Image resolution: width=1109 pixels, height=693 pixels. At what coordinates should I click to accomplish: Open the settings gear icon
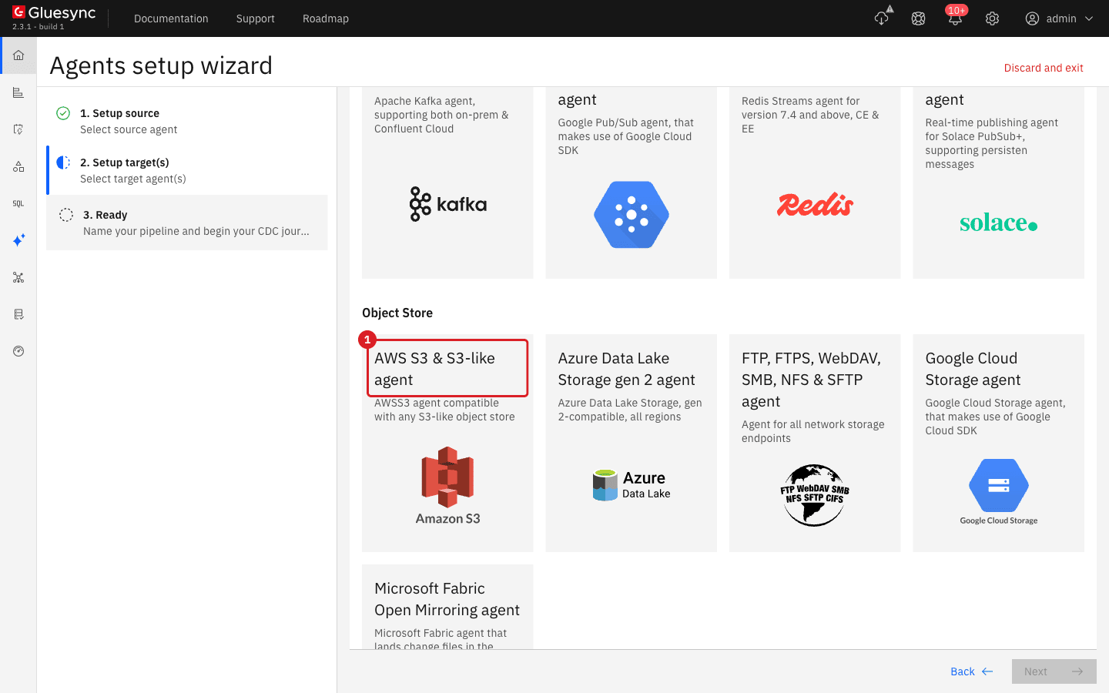992,18
